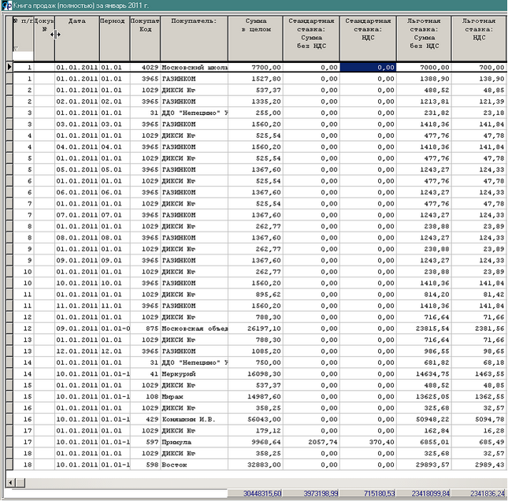Select amount 750,00 in ДДО row
Viewport: 508px width, 501px height.
pyautogui.click(x=255, y=362)
